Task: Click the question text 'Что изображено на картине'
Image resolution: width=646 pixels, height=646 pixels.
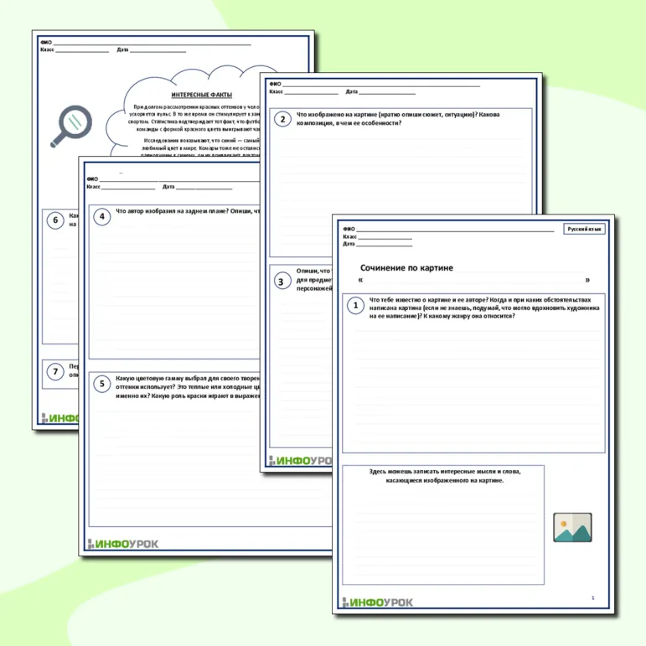Action: (398, 119)
